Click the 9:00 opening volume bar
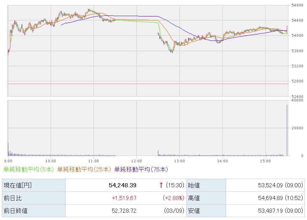Image resolution: width=307 pixels, height=220 pixels. [x=8, y=149]
